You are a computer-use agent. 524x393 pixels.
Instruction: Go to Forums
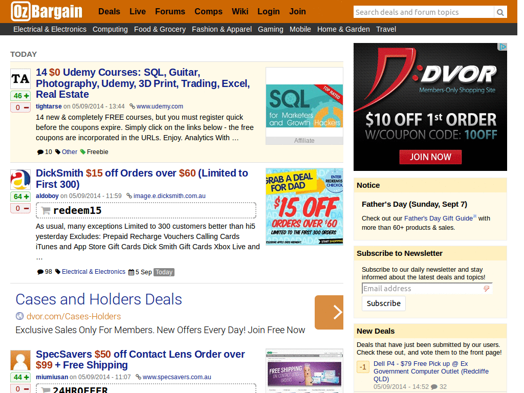click(170, 12)
